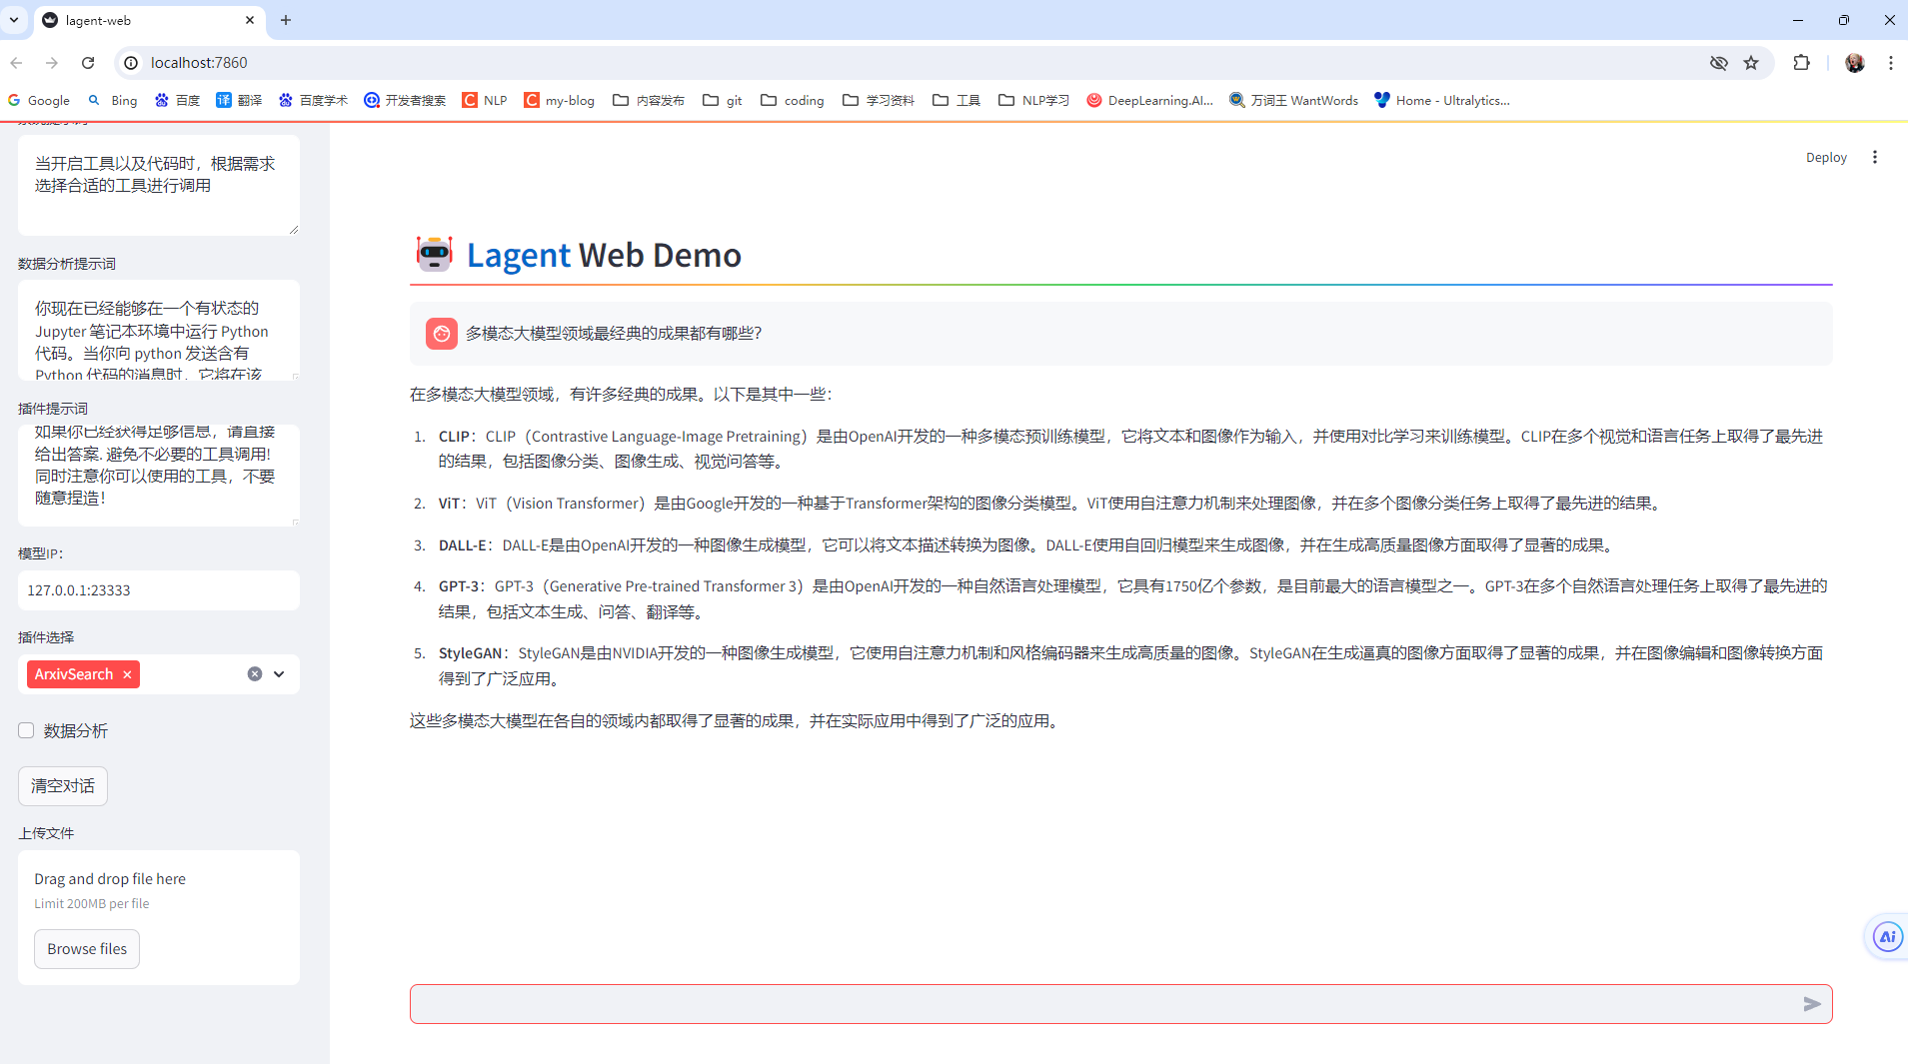The height and width of the screenshot is (1064, 1908).
Task: Open the git bookmark folder
Action: pos(723,101)
